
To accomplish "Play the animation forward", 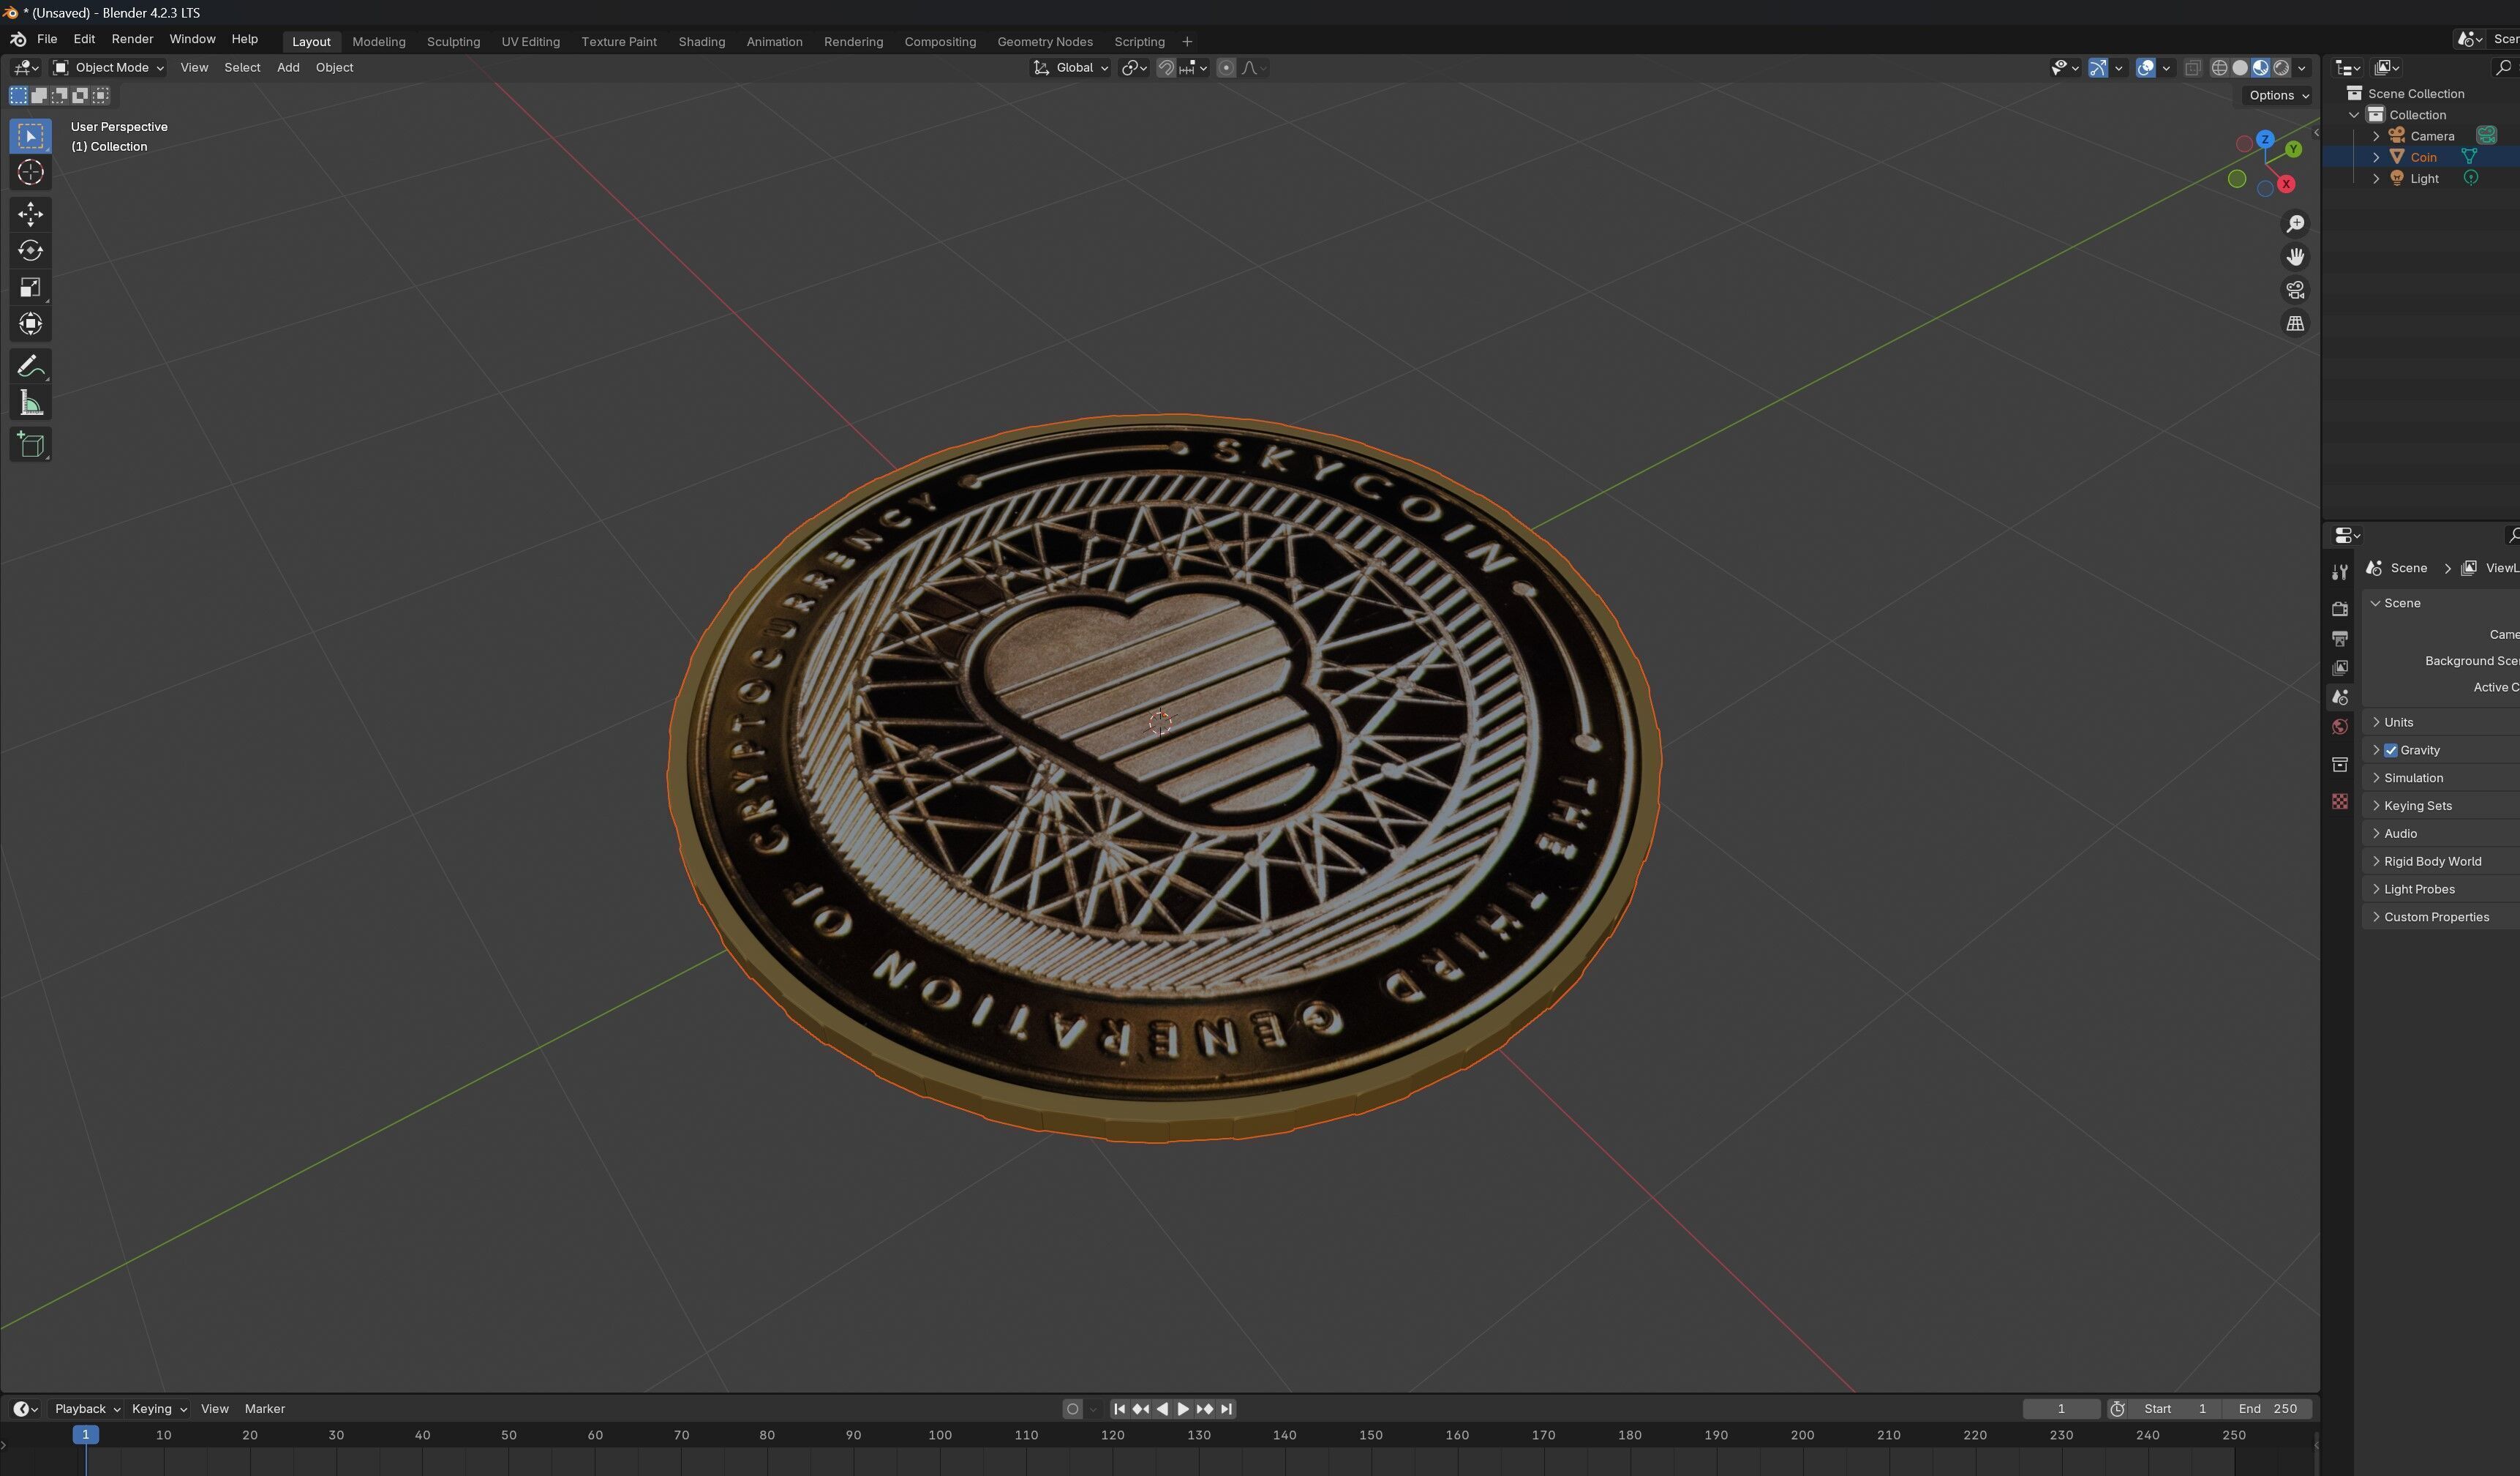I will coord(1183,1409).
